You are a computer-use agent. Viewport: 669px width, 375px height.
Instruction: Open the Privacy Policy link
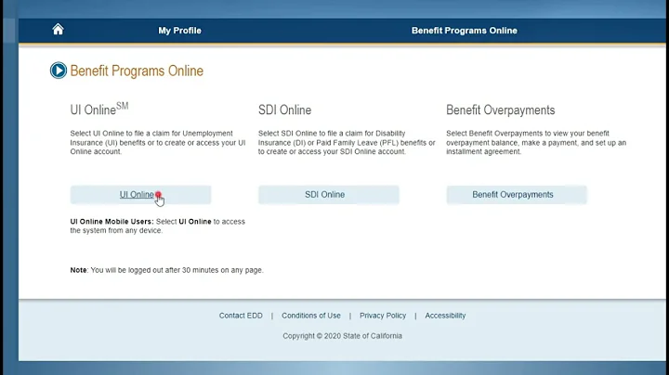click(383, 316)
